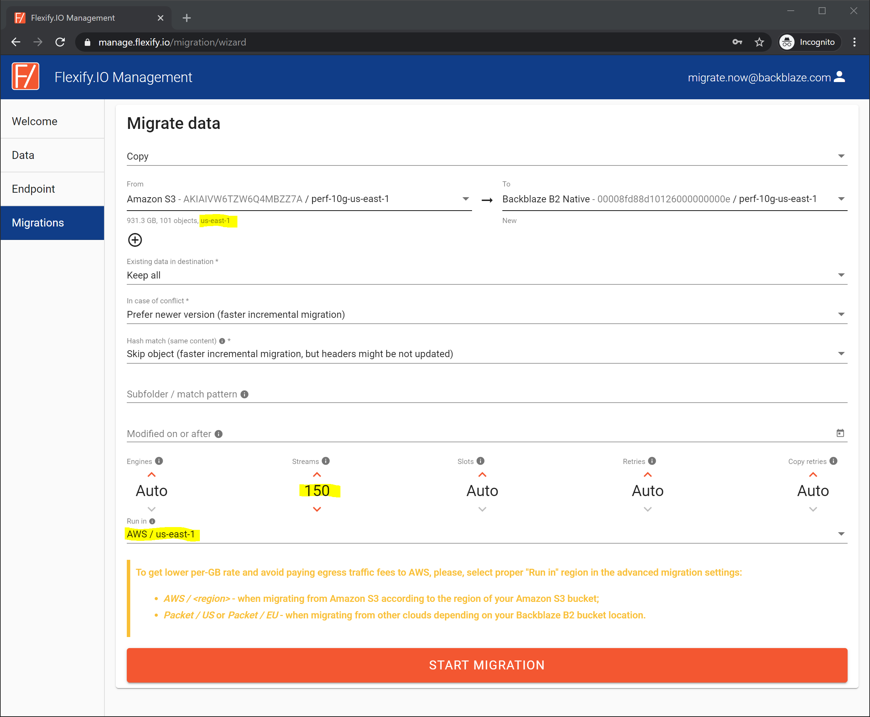
Task: Click the us-east-1 source region text
Action: (215, 221)
